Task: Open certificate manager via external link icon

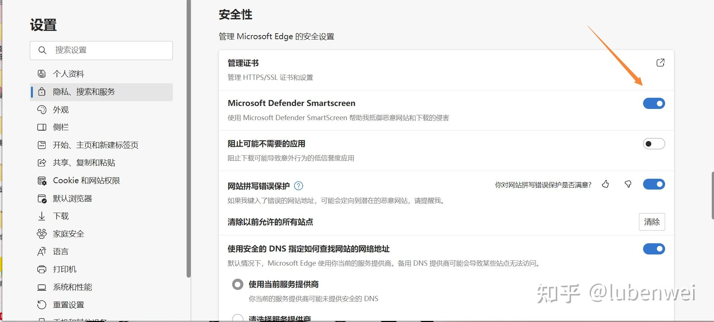Action: coord(660,63)
